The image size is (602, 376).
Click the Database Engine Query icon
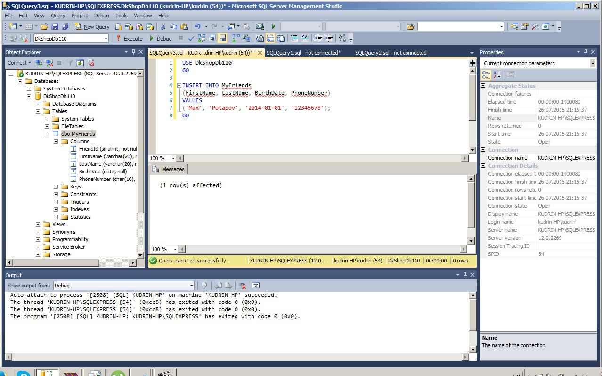[118, 27]
